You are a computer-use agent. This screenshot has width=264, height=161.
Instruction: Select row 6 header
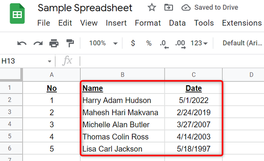11,148
